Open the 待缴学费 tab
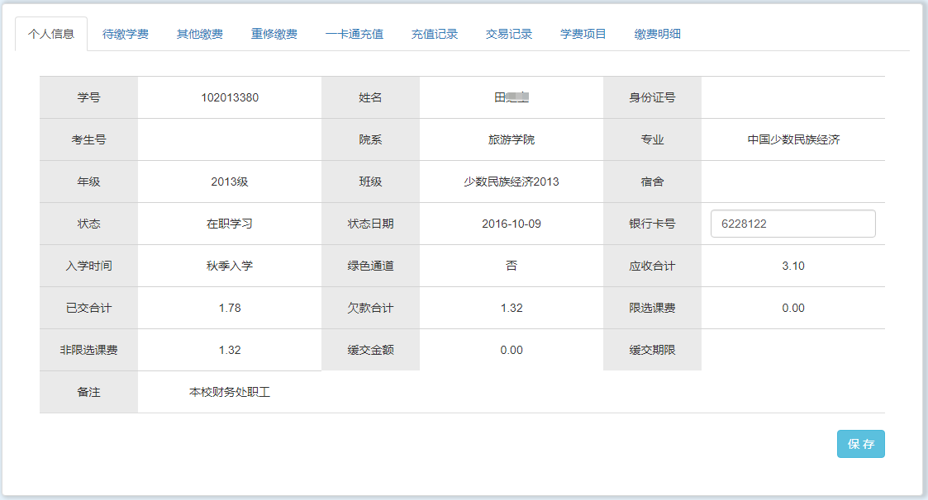This screenshot has height=500, width=928. (x=126, y=34)
